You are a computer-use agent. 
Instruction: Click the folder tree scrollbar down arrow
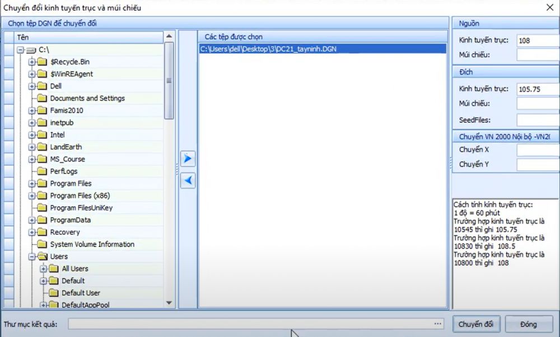click(x=169, y=303)
